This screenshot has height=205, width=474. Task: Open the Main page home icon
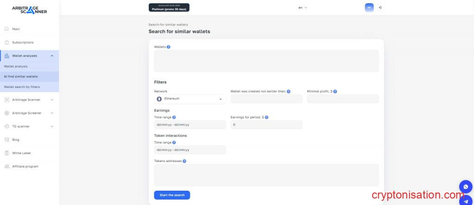pyautogui.click(x=6, y=29)
